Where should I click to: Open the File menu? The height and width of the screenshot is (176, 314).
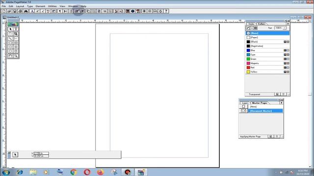click(x=4, y=6)
